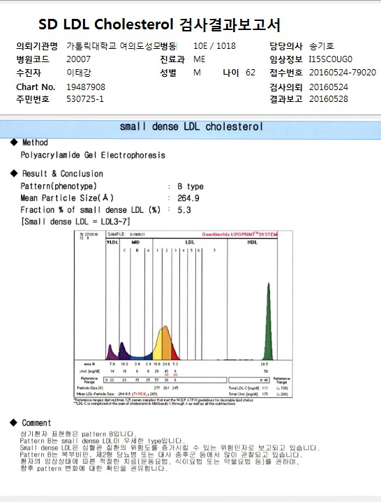Click the yellow LDL band in chart

point(159,346)
